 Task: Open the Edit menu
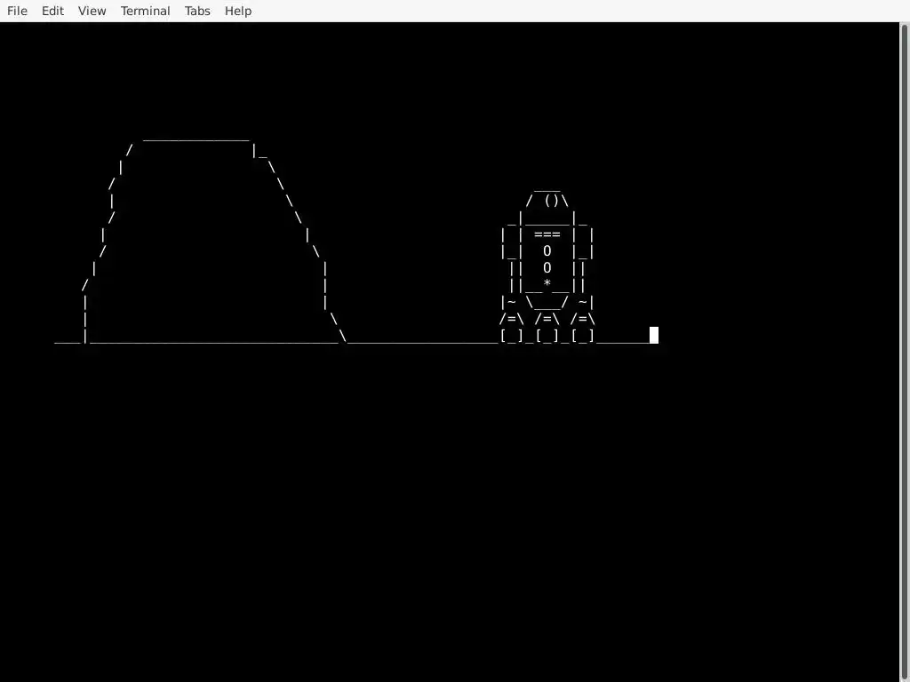(52, 11)
